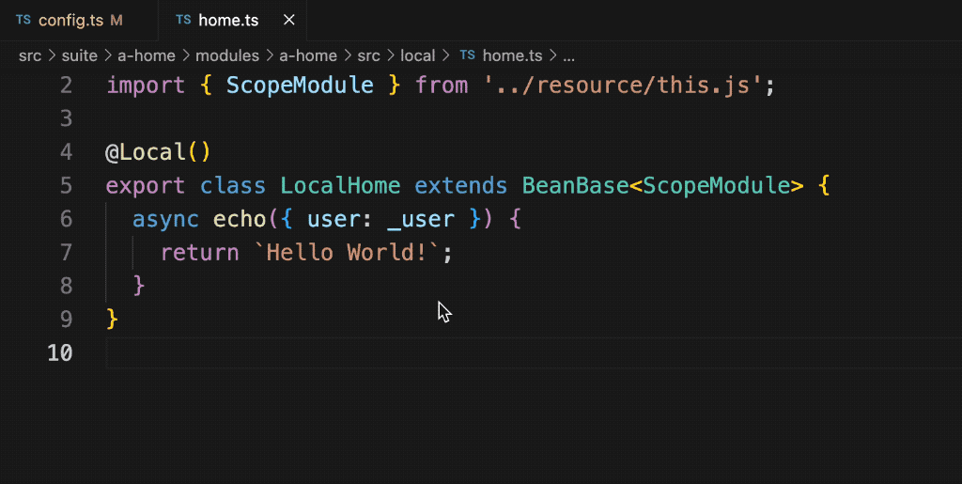Click the LocalHome class name
Viewport: 962px width, 484px height.
point(340,185)
